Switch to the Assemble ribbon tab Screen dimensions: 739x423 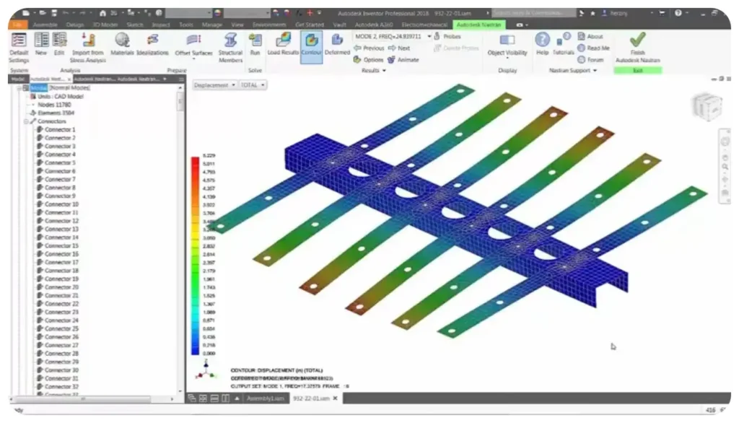click(x=45, y=25)
